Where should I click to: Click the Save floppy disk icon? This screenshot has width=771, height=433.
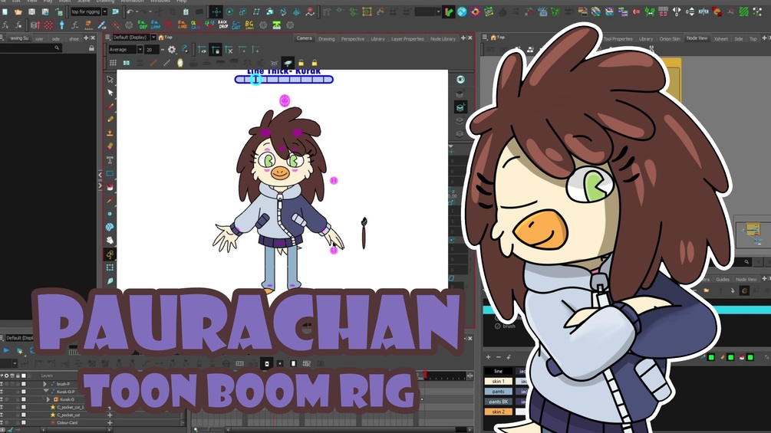[x=31, y=11]
